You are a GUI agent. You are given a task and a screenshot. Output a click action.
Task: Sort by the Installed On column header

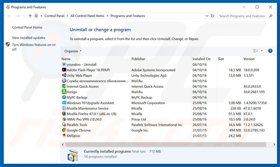(201, 59)
